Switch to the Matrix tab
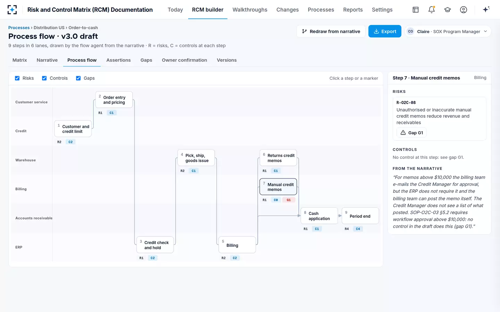The height and width of the screenshot is (312, 500). pyautogui.click(x=20, y=60)
